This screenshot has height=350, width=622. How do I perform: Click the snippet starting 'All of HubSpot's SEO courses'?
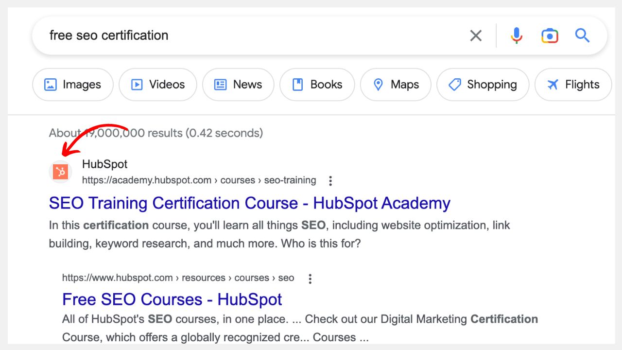pyautogui.click(x=300, y=328)
